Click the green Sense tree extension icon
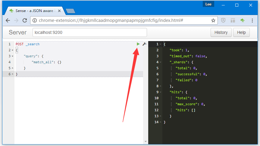This screenshot has width=260, height=146. click(x=242, y=20)
